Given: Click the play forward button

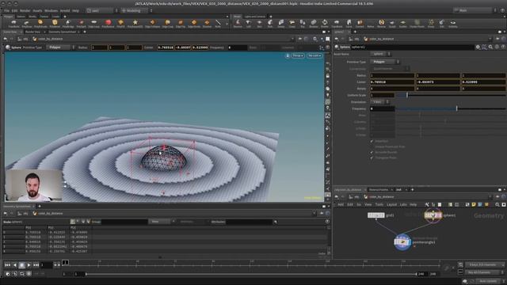Looking at the screenshot, I should click(29, 265).
